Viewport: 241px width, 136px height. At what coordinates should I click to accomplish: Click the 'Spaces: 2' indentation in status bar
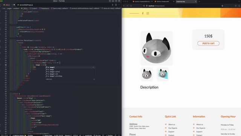tap(68, 135)
